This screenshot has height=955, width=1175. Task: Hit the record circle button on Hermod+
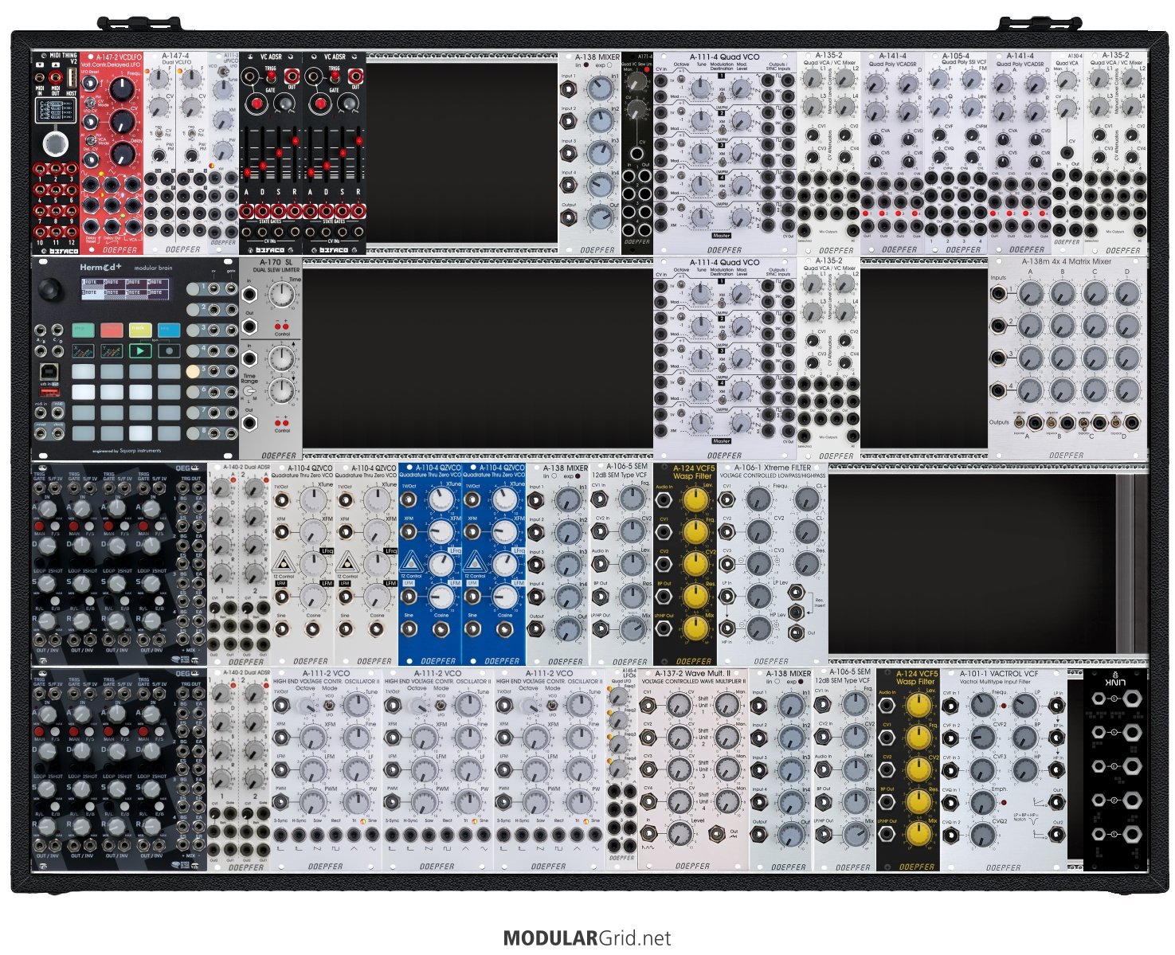(168, 350)
